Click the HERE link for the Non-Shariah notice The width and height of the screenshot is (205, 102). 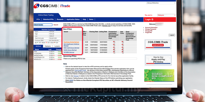[71, 81]
